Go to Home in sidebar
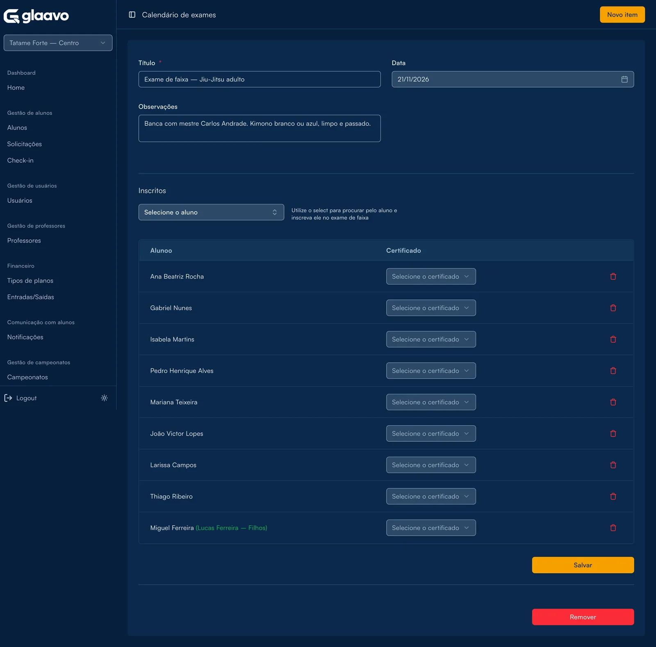Viewport: 656px width, 647px height. click(16, 88)
